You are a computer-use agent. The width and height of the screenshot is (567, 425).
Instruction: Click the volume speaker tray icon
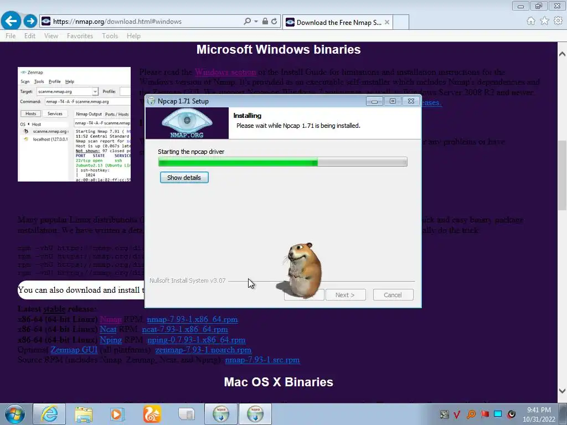pos(511,414)
